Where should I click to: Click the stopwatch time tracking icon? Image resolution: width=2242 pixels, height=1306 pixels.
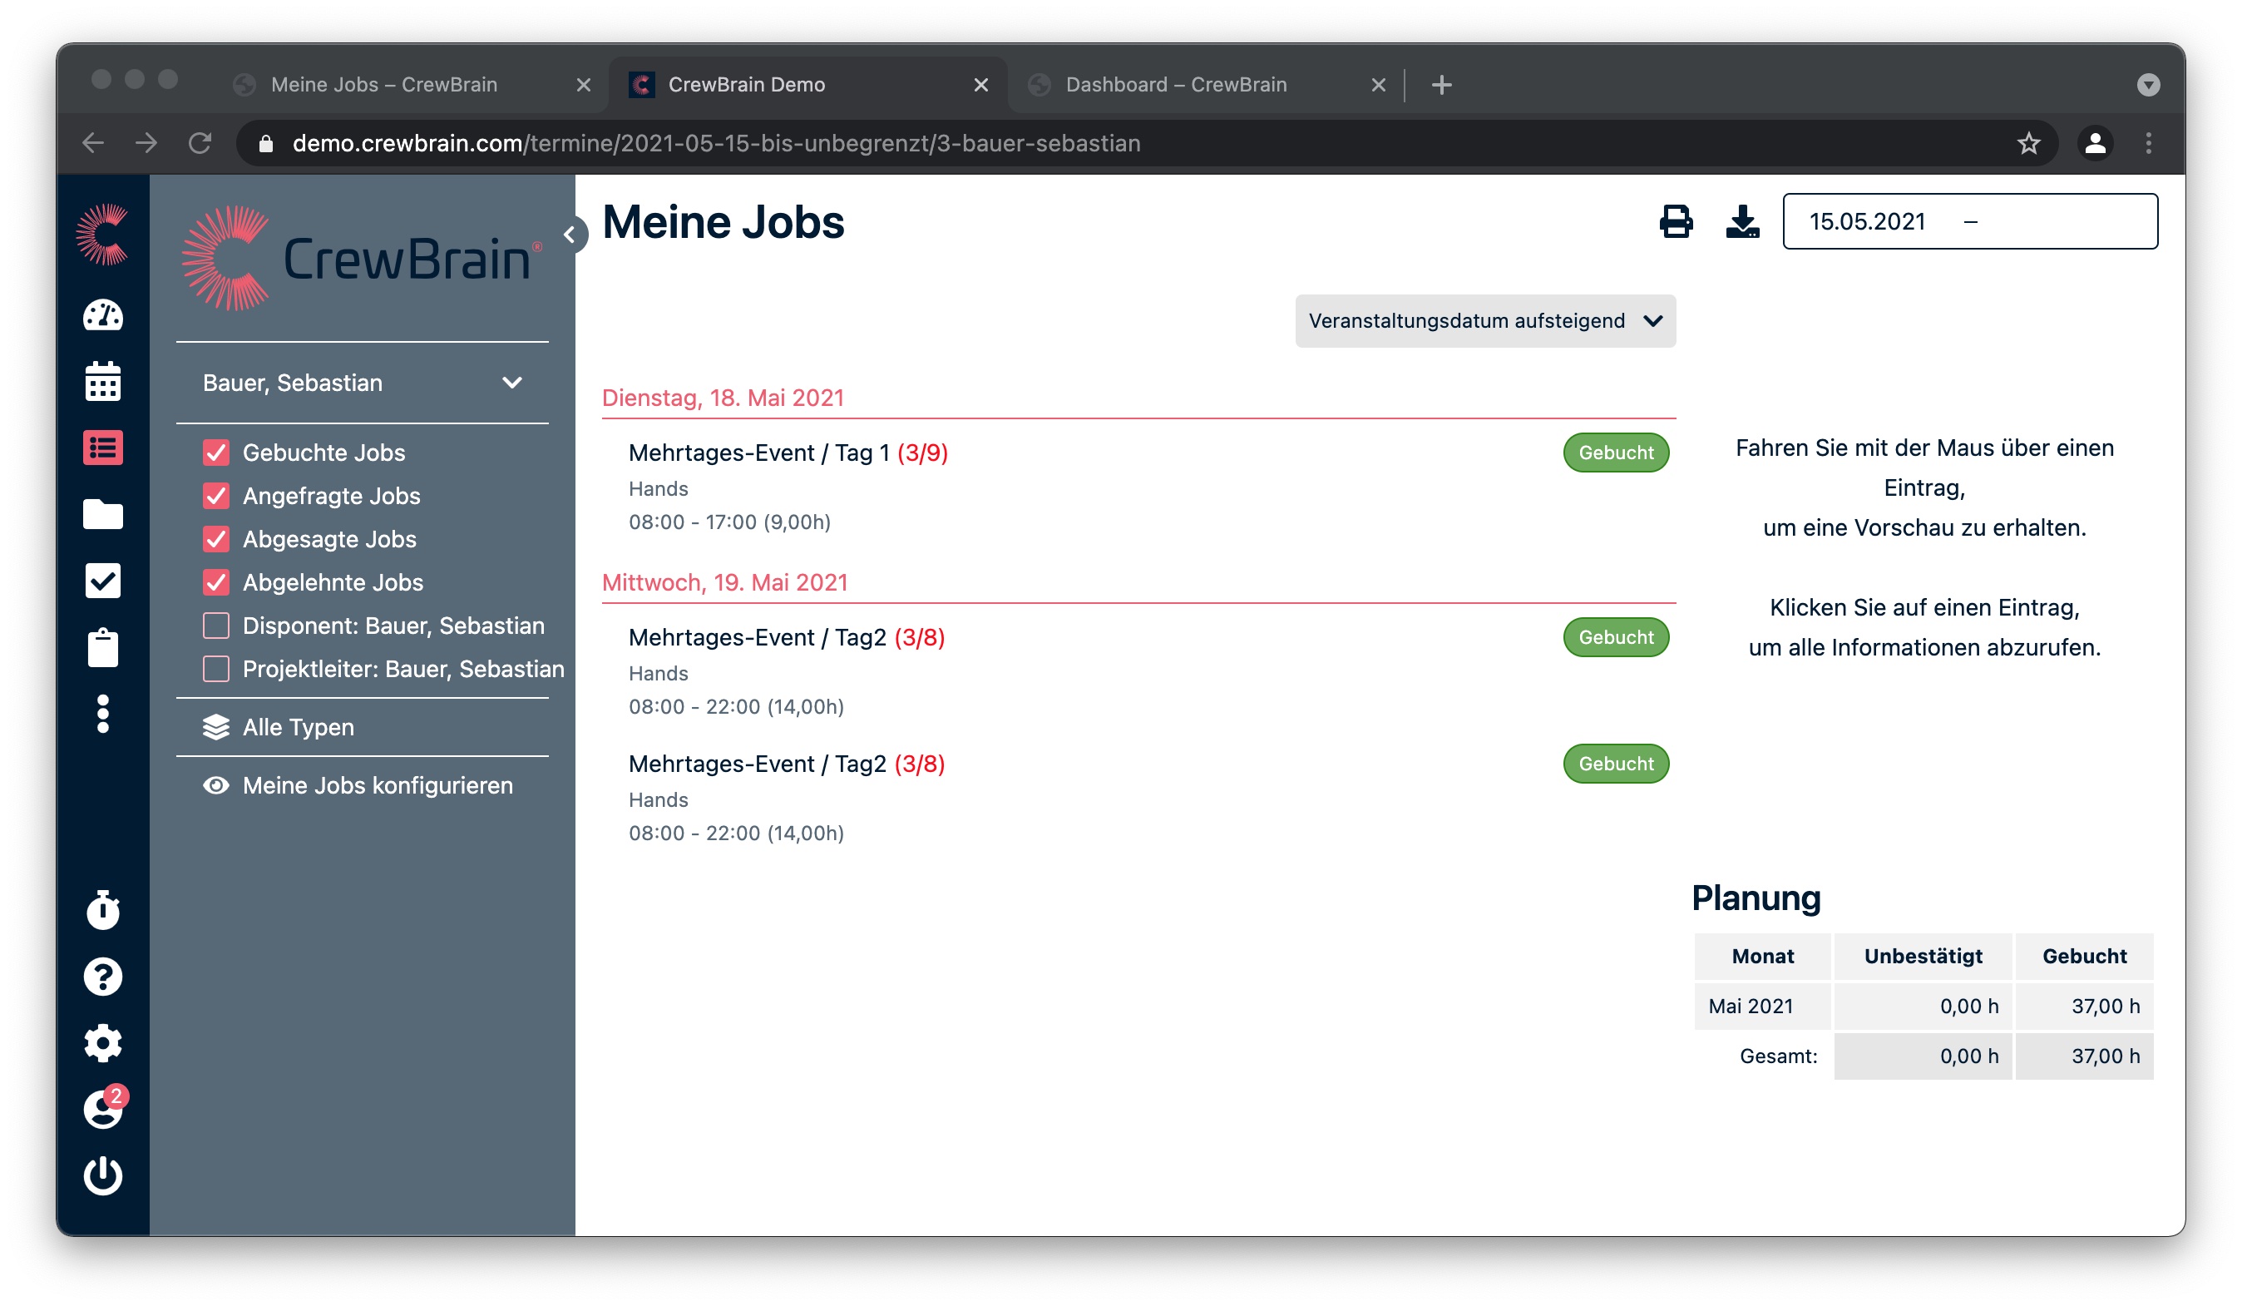click(102, 909)
